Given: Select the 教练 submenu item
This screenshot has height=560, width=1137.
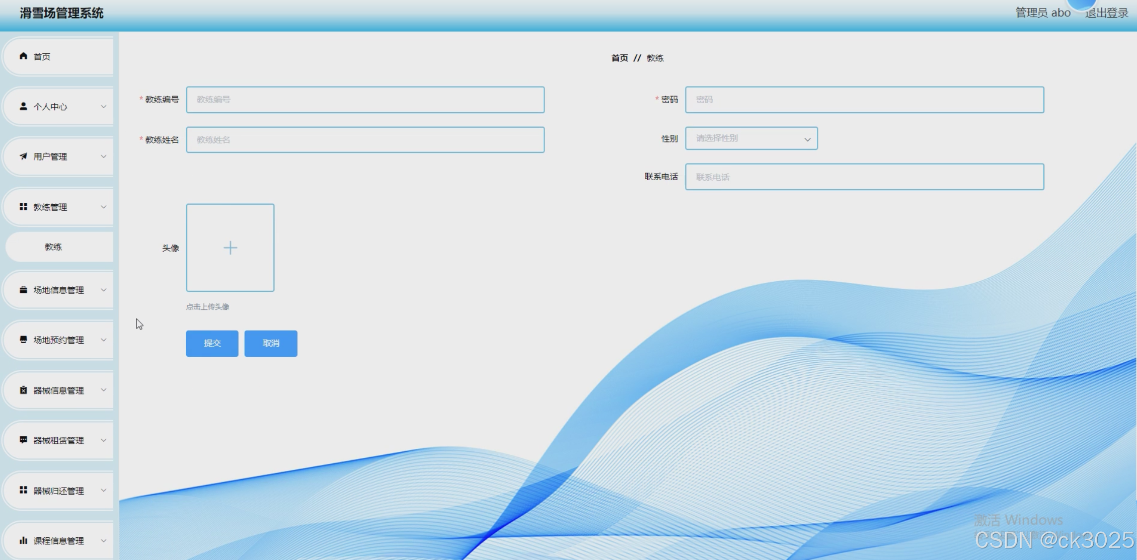Looking at the screenshot, I should coord(53,247).
